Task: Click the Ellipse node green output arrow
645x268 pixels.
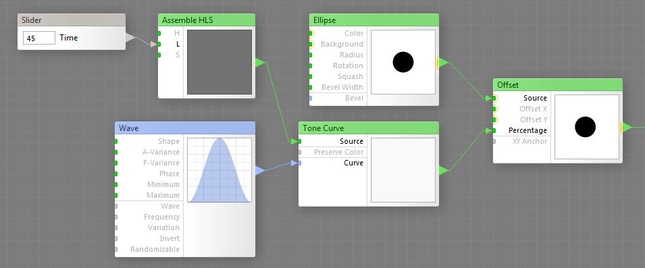Action: pyautogui.click(x=444, y=63)
